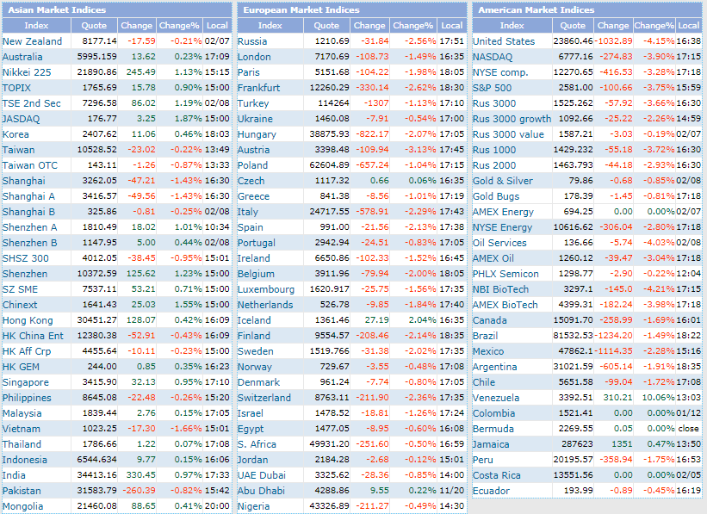Open the S&P 500 index link

(492, 88)
